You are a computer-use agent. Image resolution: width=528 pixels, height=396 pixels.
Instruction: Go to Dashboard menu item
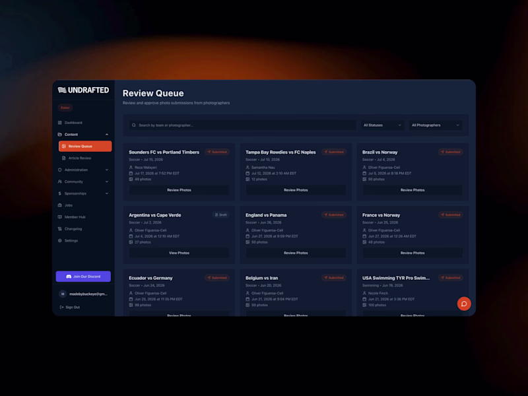point(84,123)
